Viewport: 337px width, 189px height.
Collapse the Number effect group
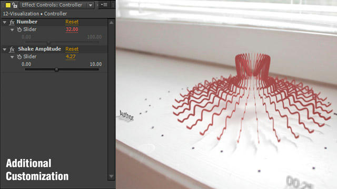[5, 22]
